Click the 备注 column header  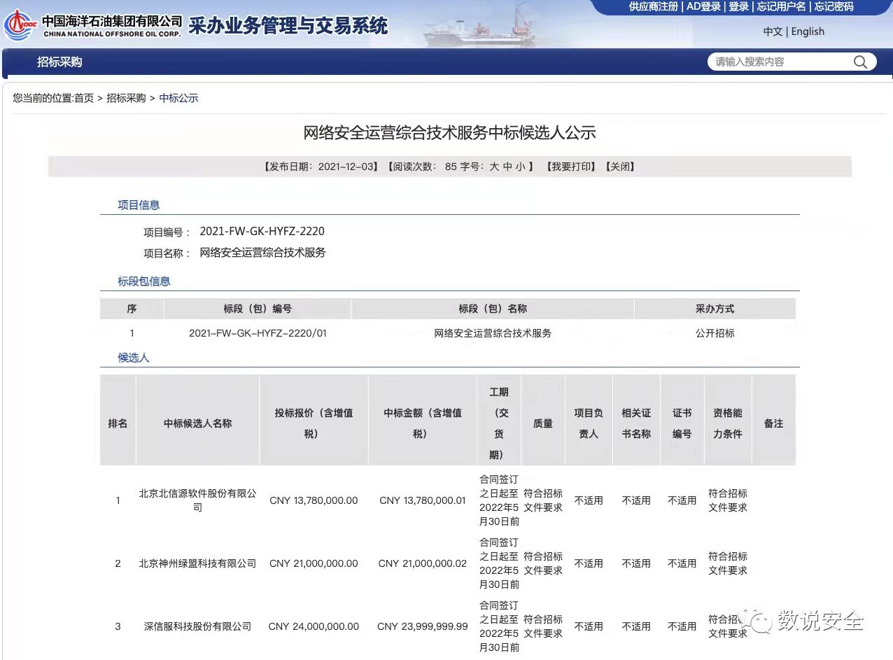tap(773, 423)
